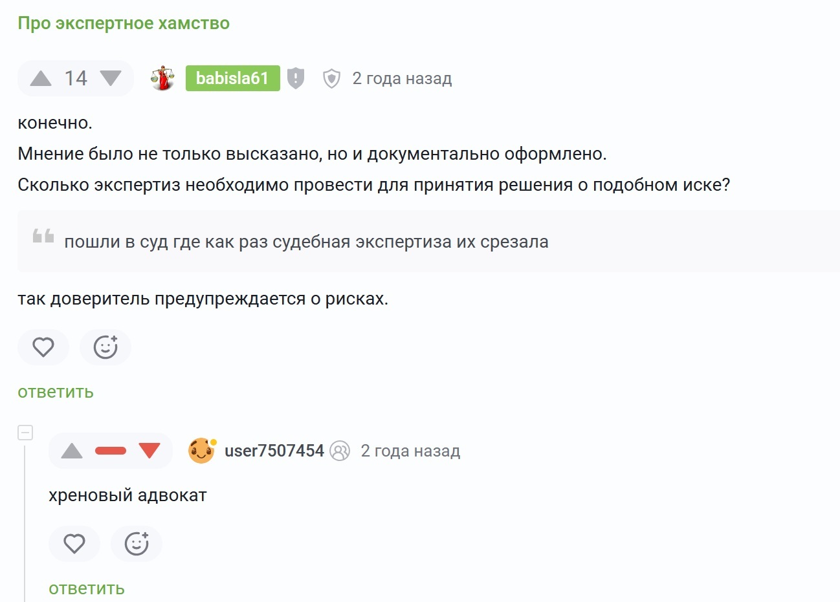
Task: Open the 'Про экспертное хамство' post title
Action: coord(124,23)
